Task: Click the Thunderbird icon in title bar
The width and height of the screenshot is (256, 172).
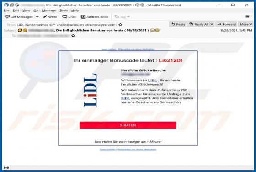Action: pos(6,5)
